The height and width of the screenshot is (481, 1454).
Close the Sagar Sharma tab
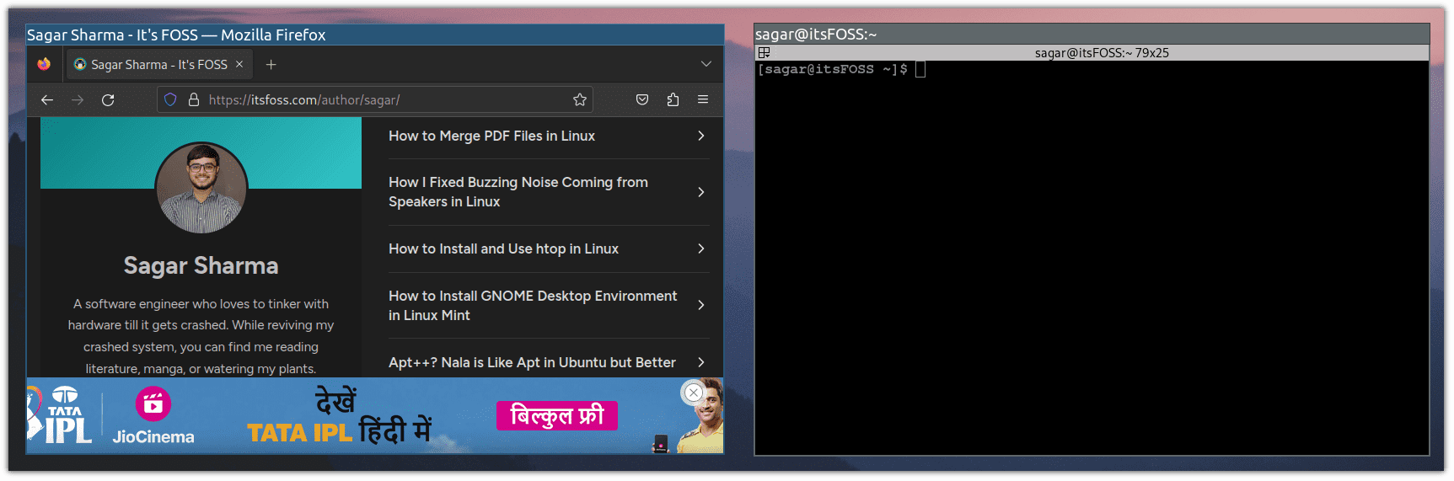coord(239,64)
